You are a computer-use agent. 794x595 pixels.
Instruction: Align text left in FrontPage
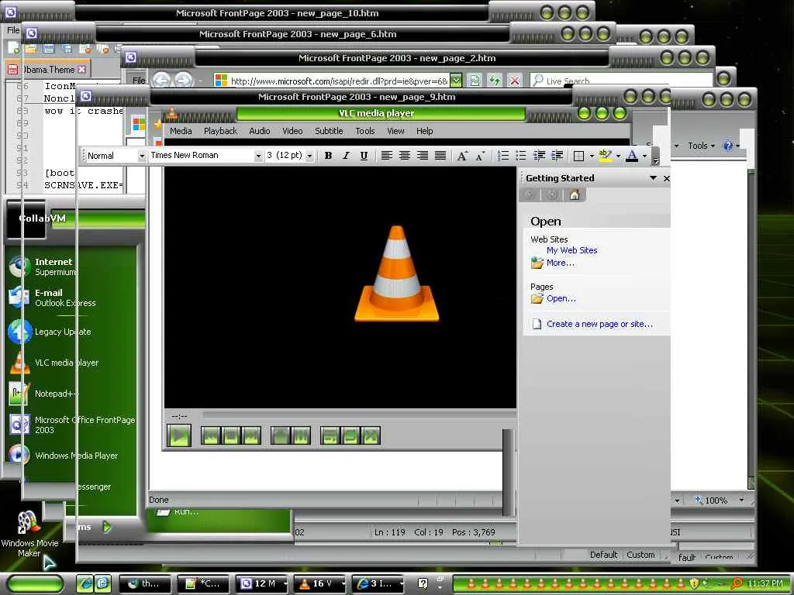pyautogui.click(x=386, y=155)
